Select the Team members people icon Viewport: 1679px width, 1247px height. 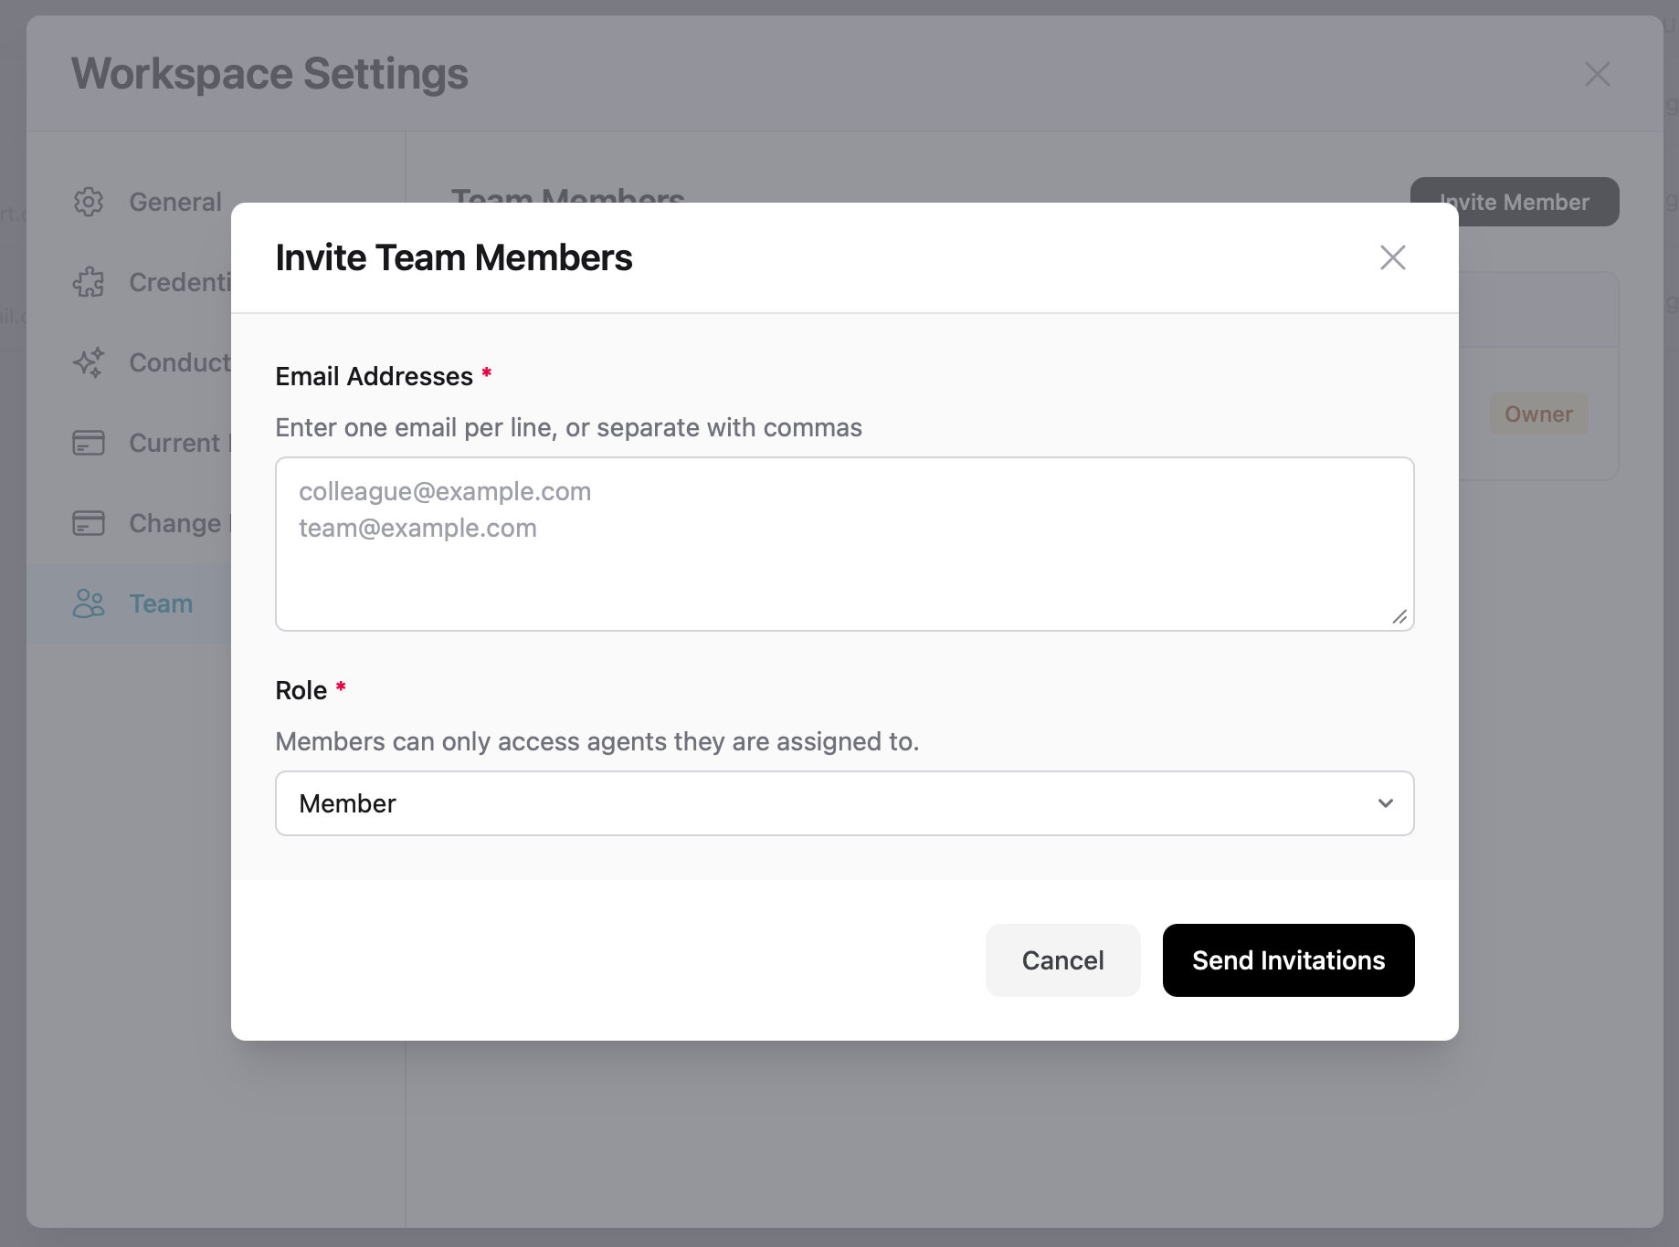click(x=89, y=603)
